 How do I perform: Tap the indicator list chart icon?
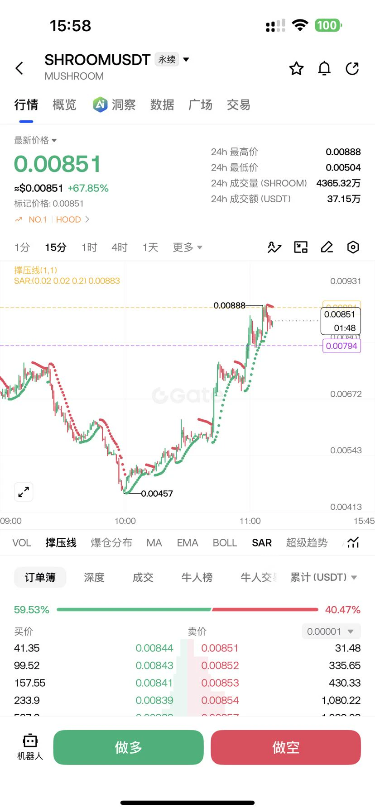coord(353,542)
